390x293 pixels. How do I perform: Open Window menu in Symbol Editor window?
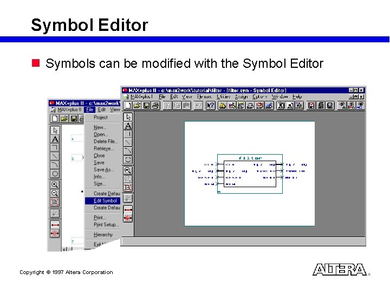coord(280,97)
